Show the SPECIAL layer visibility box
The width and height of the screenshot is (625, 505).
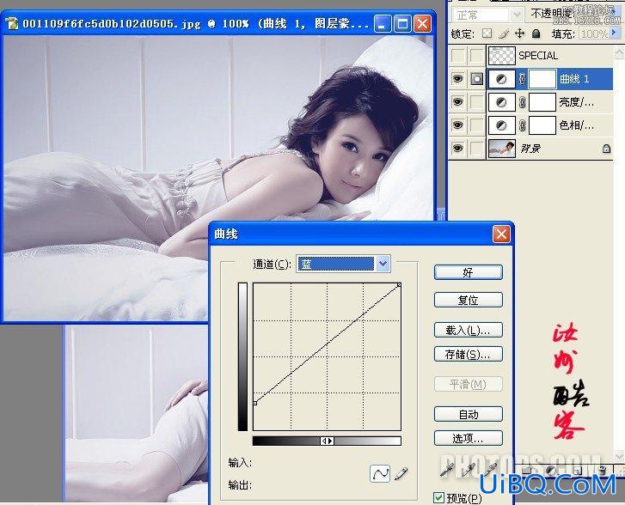coord(457,55)
